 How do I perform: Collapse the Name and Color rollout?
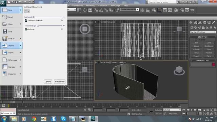pyautogui.click(x=202, y=61)
